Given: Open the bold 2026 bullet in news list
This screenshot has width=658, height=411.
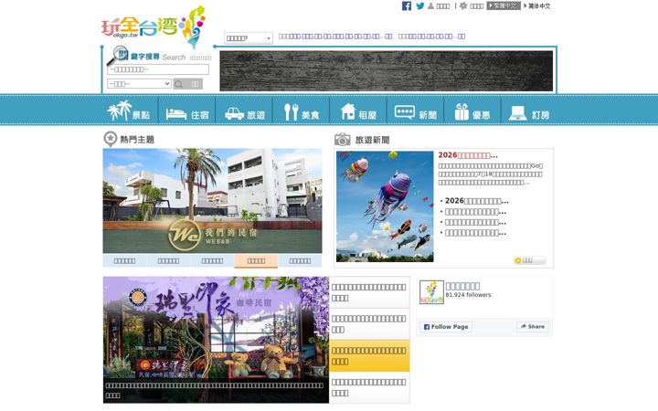Looking at the screenshot, I should tap(477, 201).
